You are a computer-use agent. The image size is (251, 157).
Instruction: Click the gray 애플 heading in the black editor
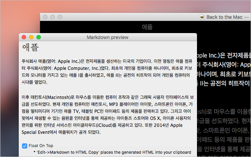coord(147,27)
